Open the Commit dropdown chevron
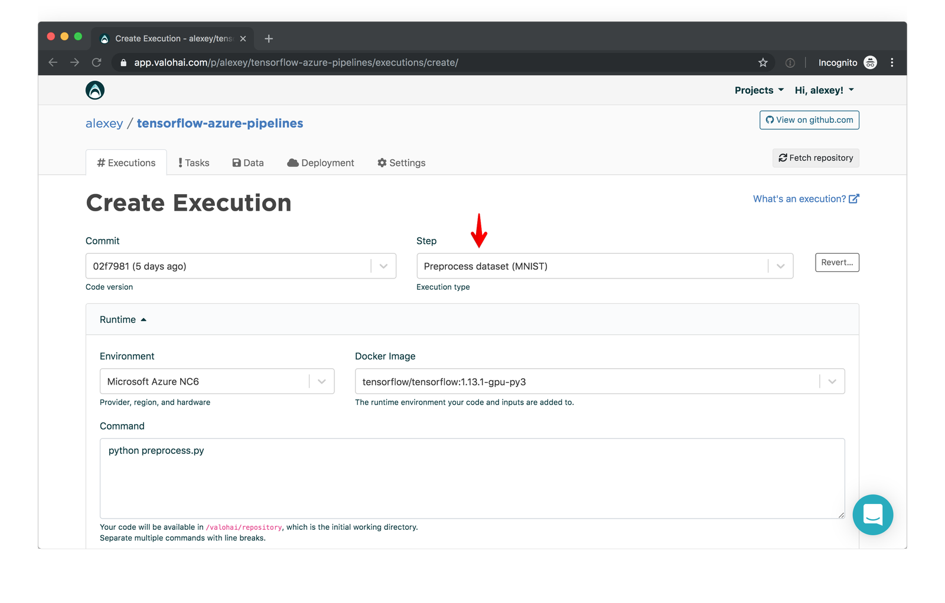The image size is (945, 603). pyautogui.click(x=383, y=266)
